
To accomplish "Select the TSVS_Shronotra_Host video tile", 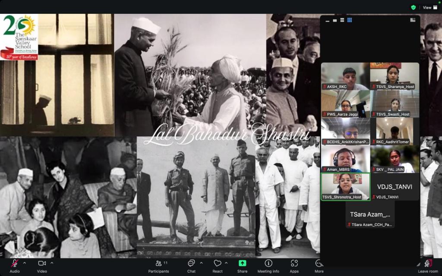I will point(345,186).
